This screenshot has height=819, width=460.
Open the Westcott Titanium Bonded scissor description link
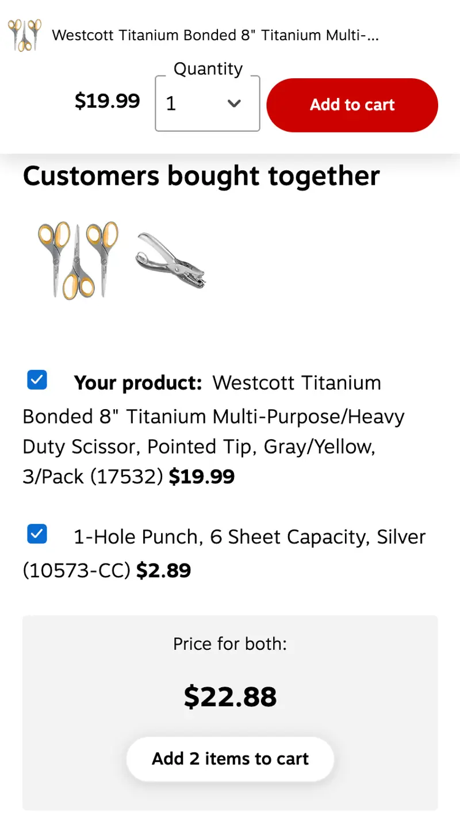click(x=213, y=429)
